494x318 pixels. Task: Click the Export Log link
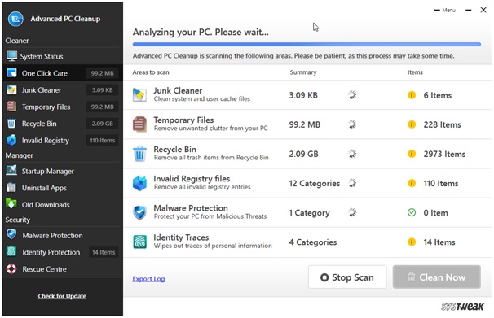coord(148,279)
